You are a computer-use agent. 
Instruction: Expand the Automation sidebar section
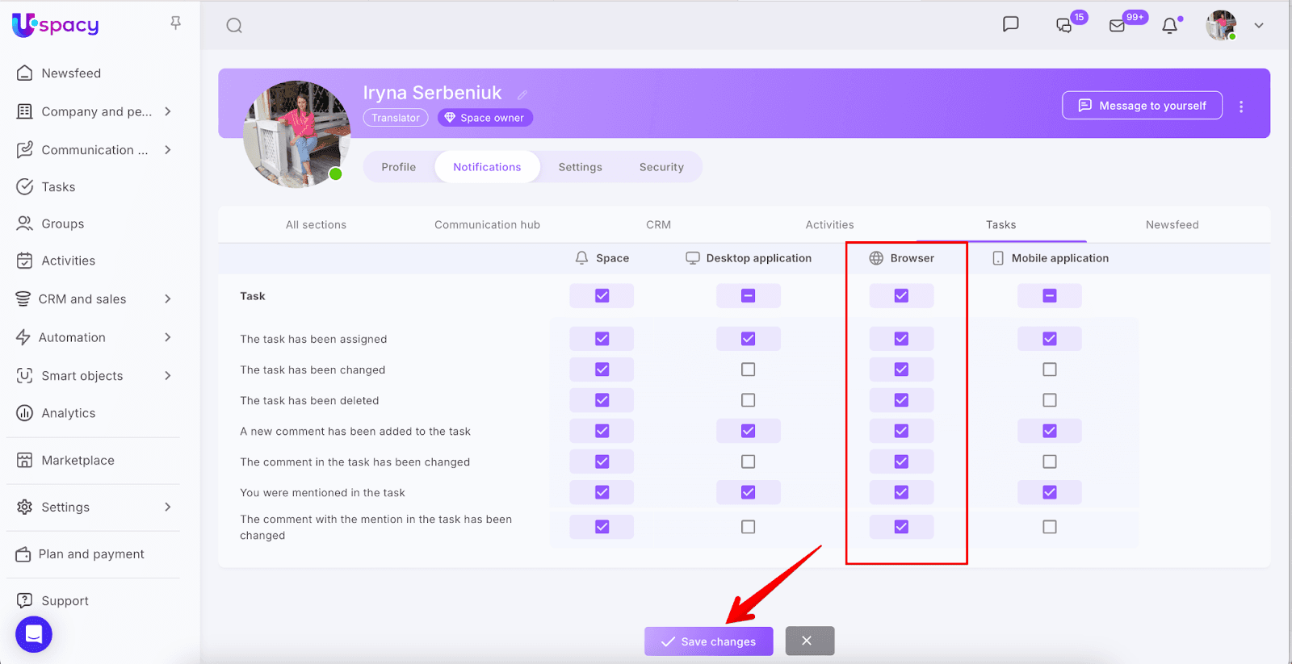[x=168, y=337]
